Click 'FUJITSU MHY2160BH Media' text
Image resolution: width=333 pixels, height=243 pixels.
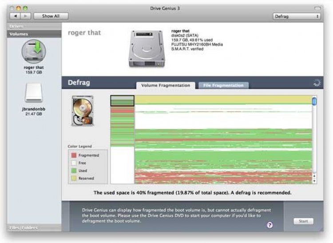coord(197,44)
